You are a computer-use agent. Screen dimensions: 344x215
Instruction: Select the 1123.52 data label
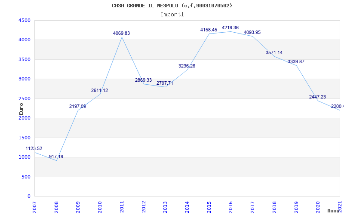click(x=34, y=148)
